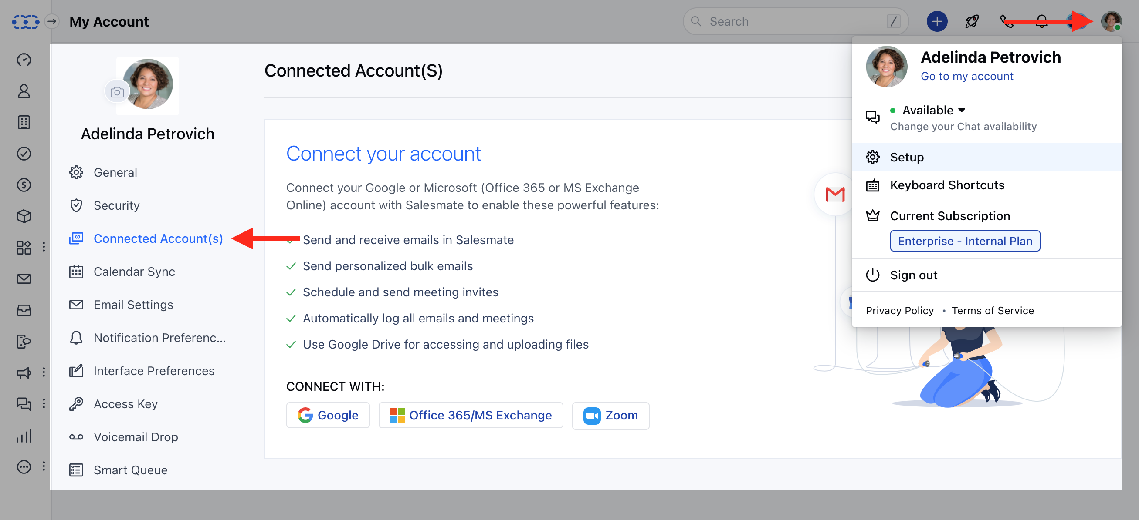
Task: Focus the Search input field
Action: coord(796,21)
